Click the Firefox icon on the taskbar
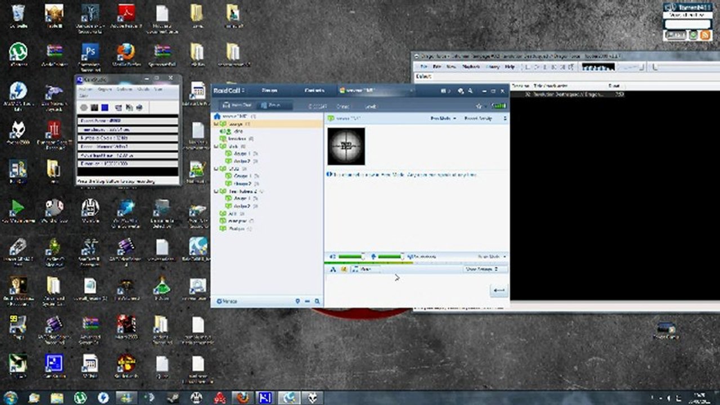 [x=242, y=398]
